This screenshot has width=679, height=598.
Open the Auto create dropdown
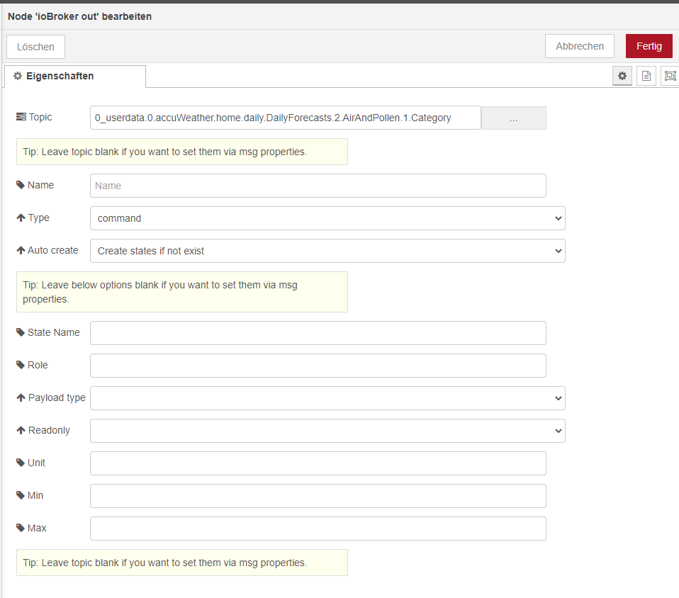pyautogui.click(x=327, y=251)
